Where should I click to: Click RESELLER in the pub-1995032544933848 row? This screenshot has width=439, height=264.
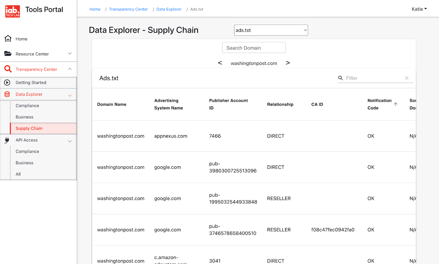tap(279, 198)
